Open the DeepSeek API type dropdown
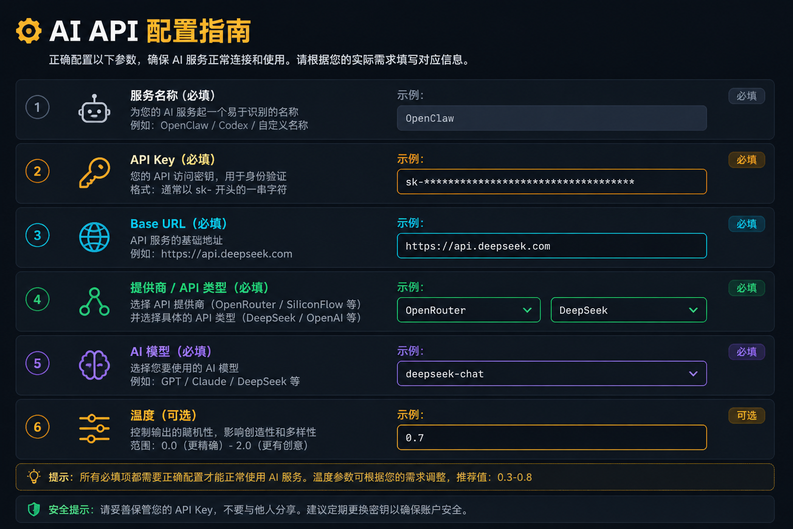The image size is (793, 529). tap(629, 310)
